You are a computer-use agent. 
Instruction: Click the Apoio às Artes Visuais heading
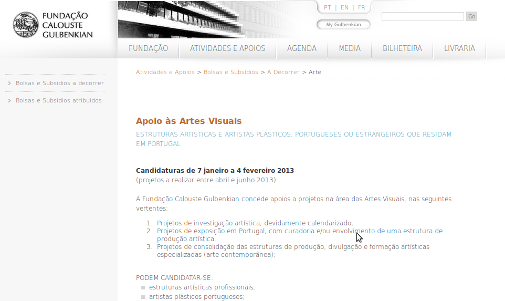click(188, 121)
